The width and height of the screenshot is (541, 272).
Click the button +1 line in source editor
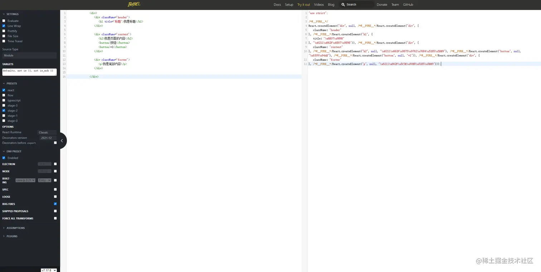coord(113,47)
